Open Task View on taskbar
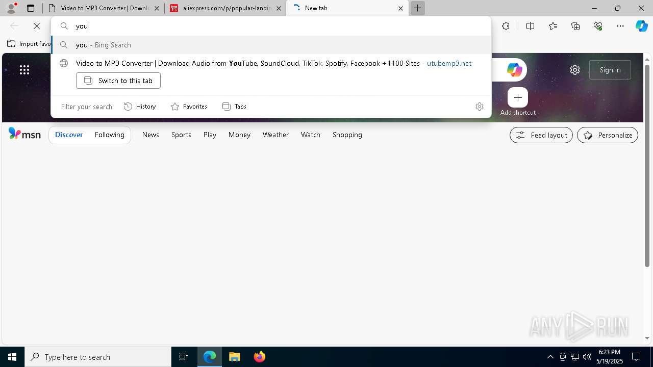Viewport: 653px width, 367px height. tap(184, 357)
